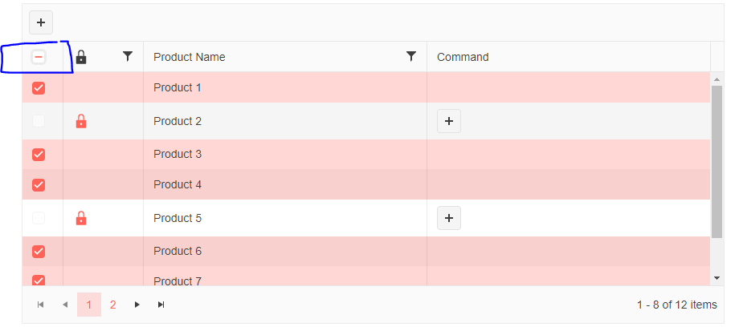Select pager page 1
The image size is (739, 327).
pos(89,305)
